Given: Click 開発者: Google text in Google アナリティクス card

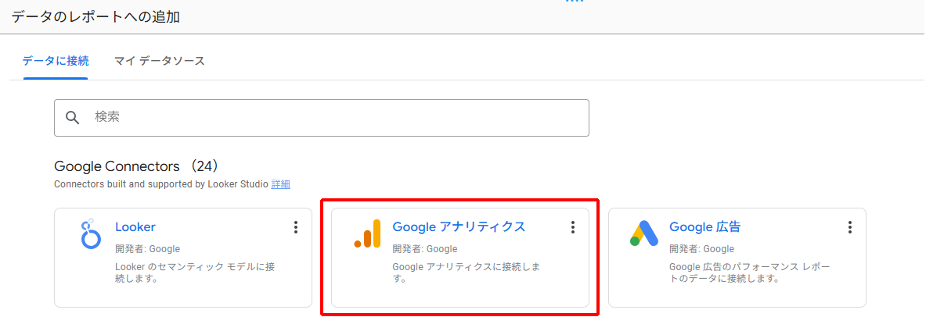Looking at the screenshot, I should [424, 248].
